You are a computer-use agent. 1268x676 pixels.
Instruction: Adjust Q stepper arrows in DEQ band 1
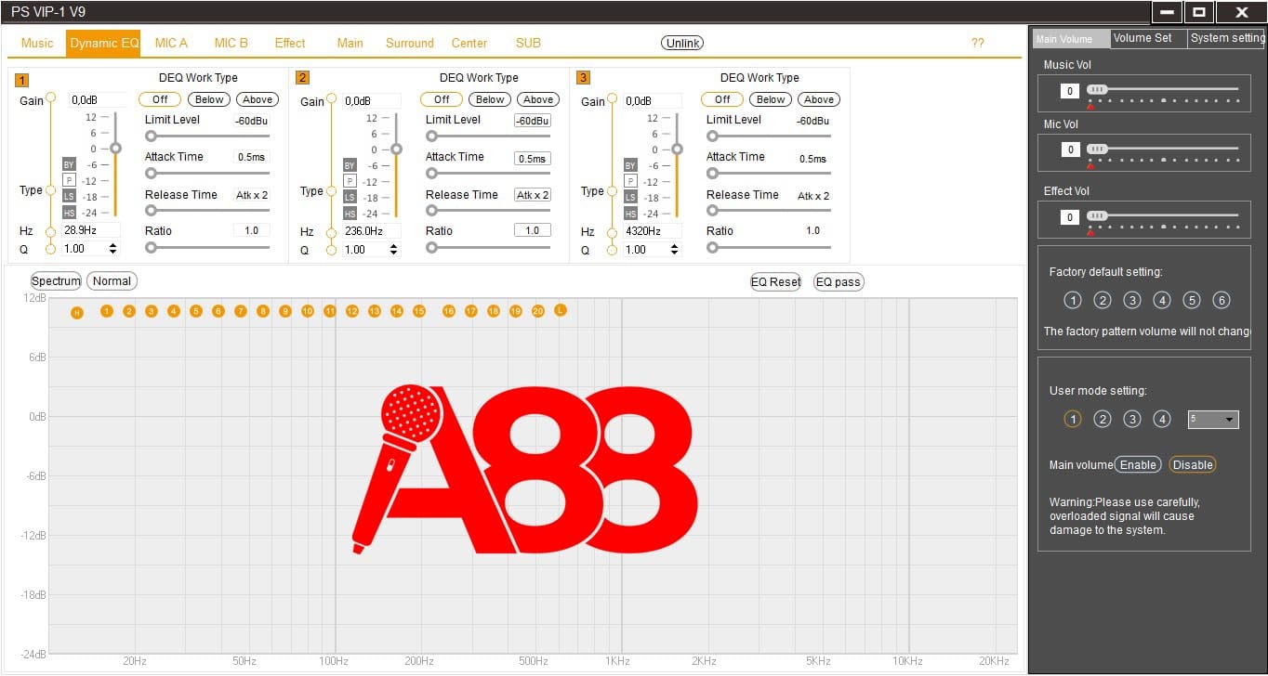point(113,249)
